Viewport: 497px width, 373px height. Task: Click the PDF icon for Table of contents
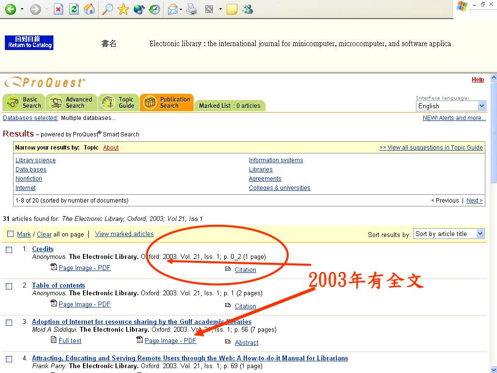(54, 304)
